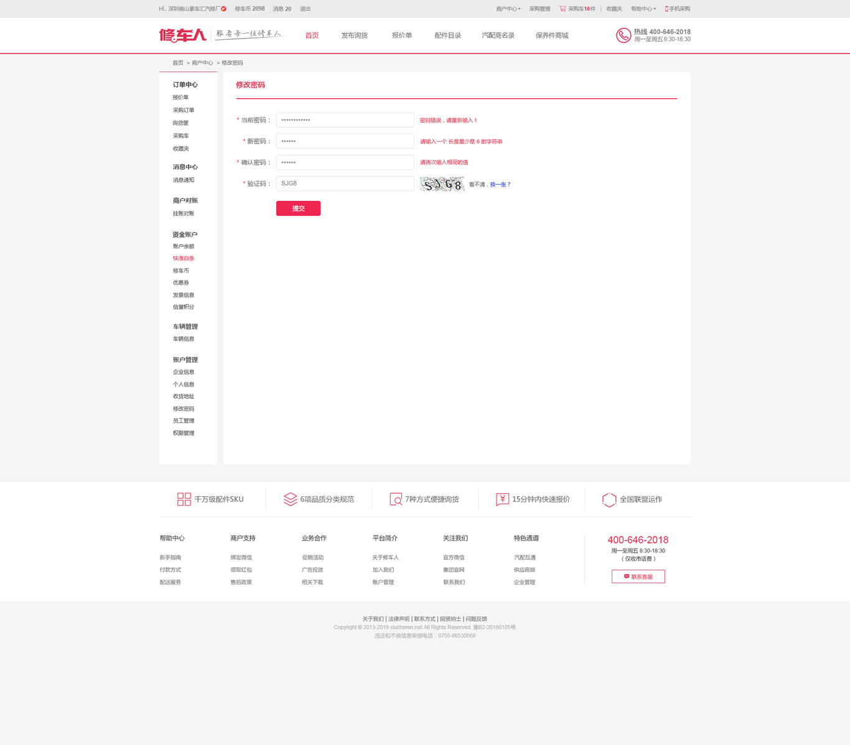Click the captcha image SJG8
850x745 pixels.
[442, 184]
